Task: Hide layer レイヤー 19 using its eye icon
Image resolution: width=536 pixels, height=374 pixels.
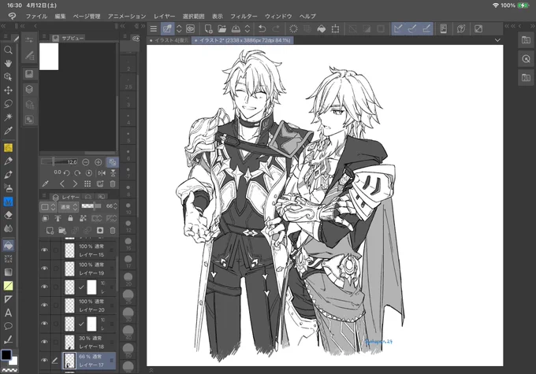Action: click(44, 268)
